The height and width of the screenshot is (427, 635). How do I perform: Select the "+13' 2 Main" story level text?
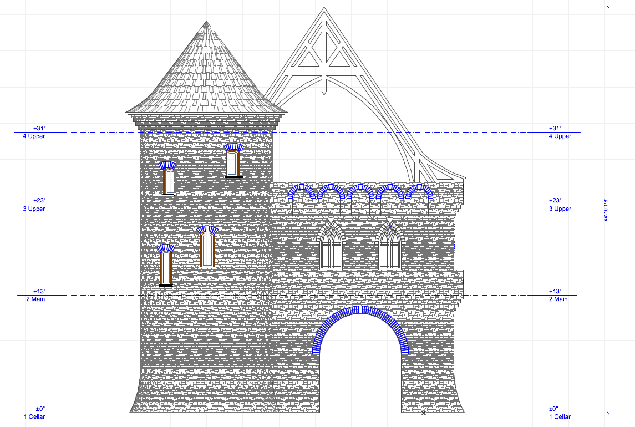coord(36,294)
